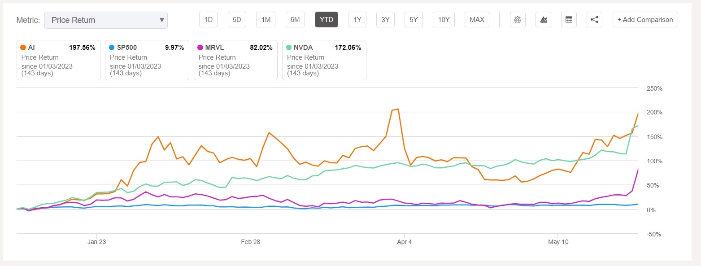The image size is (701, 266).
Task: Choose the 1M time period
Action: coord(266,20)
